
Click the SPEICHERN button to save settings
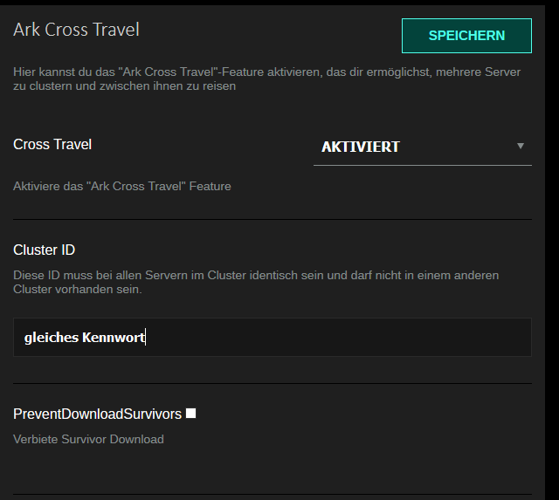(x=466, y=36)
